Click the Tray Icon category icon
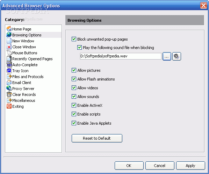Image resolution: width=209 pixels, height=174 pixels. coord(9,70)
